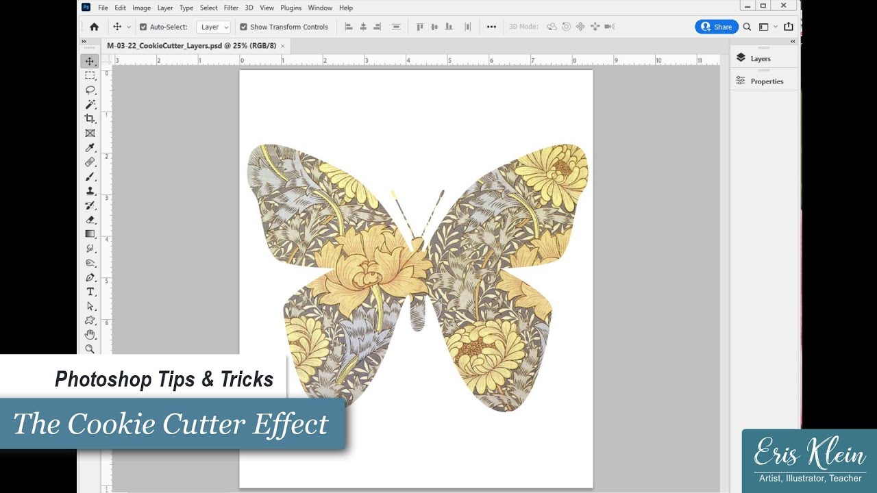The height and width of the screenshot is (493, 877).
Task: Open the Move tool preset picker arrow
Action: (x=128, y=27)
